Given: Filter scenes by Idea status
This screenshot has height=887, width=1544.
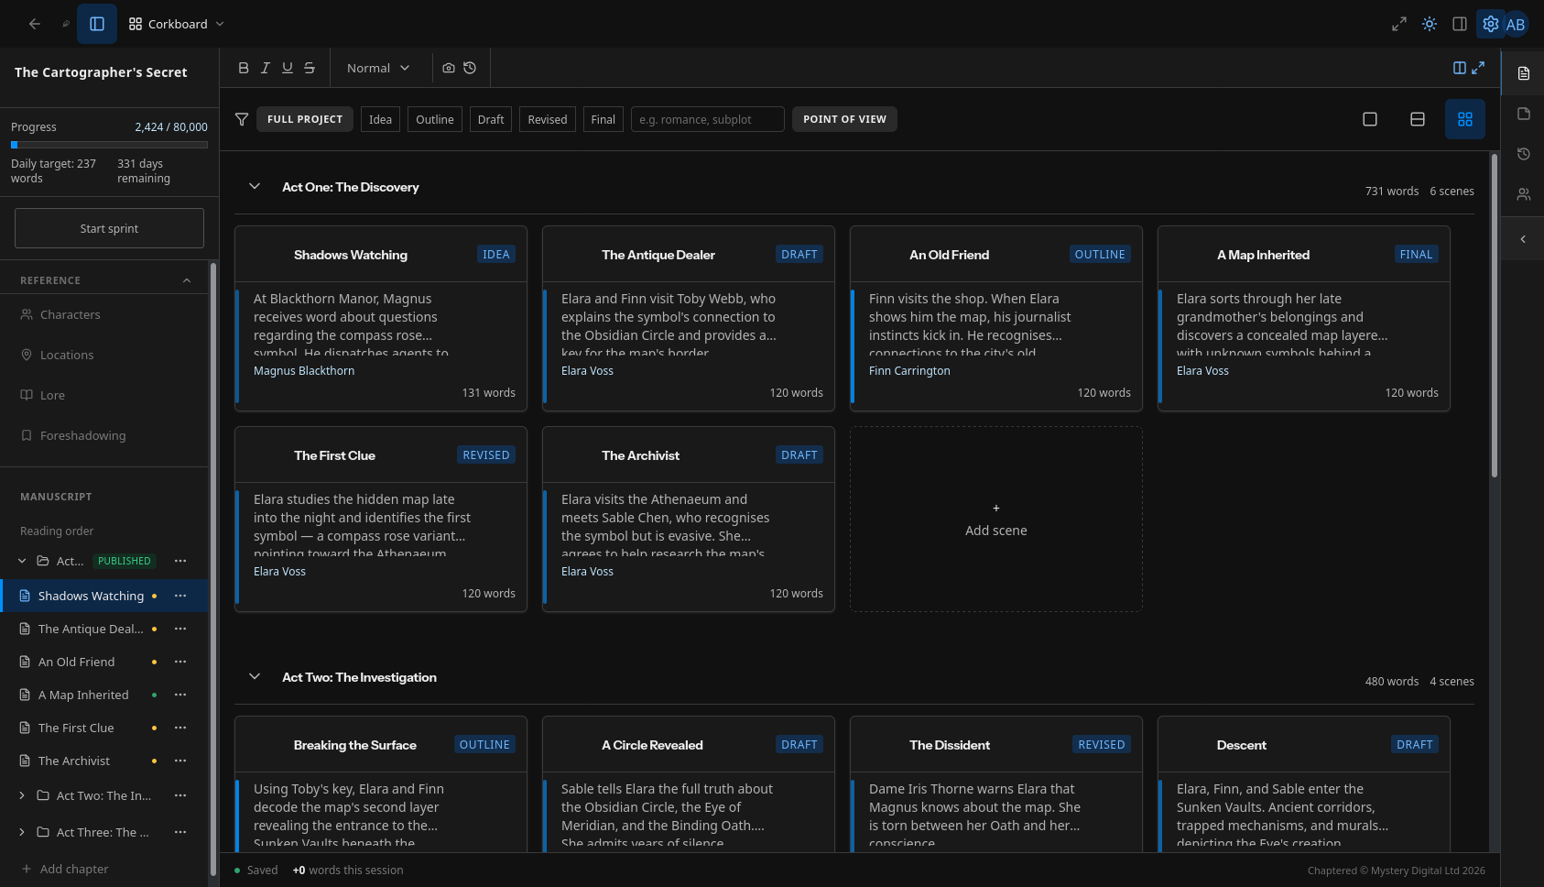Looking at the screenshot, I should coord(380,119).
